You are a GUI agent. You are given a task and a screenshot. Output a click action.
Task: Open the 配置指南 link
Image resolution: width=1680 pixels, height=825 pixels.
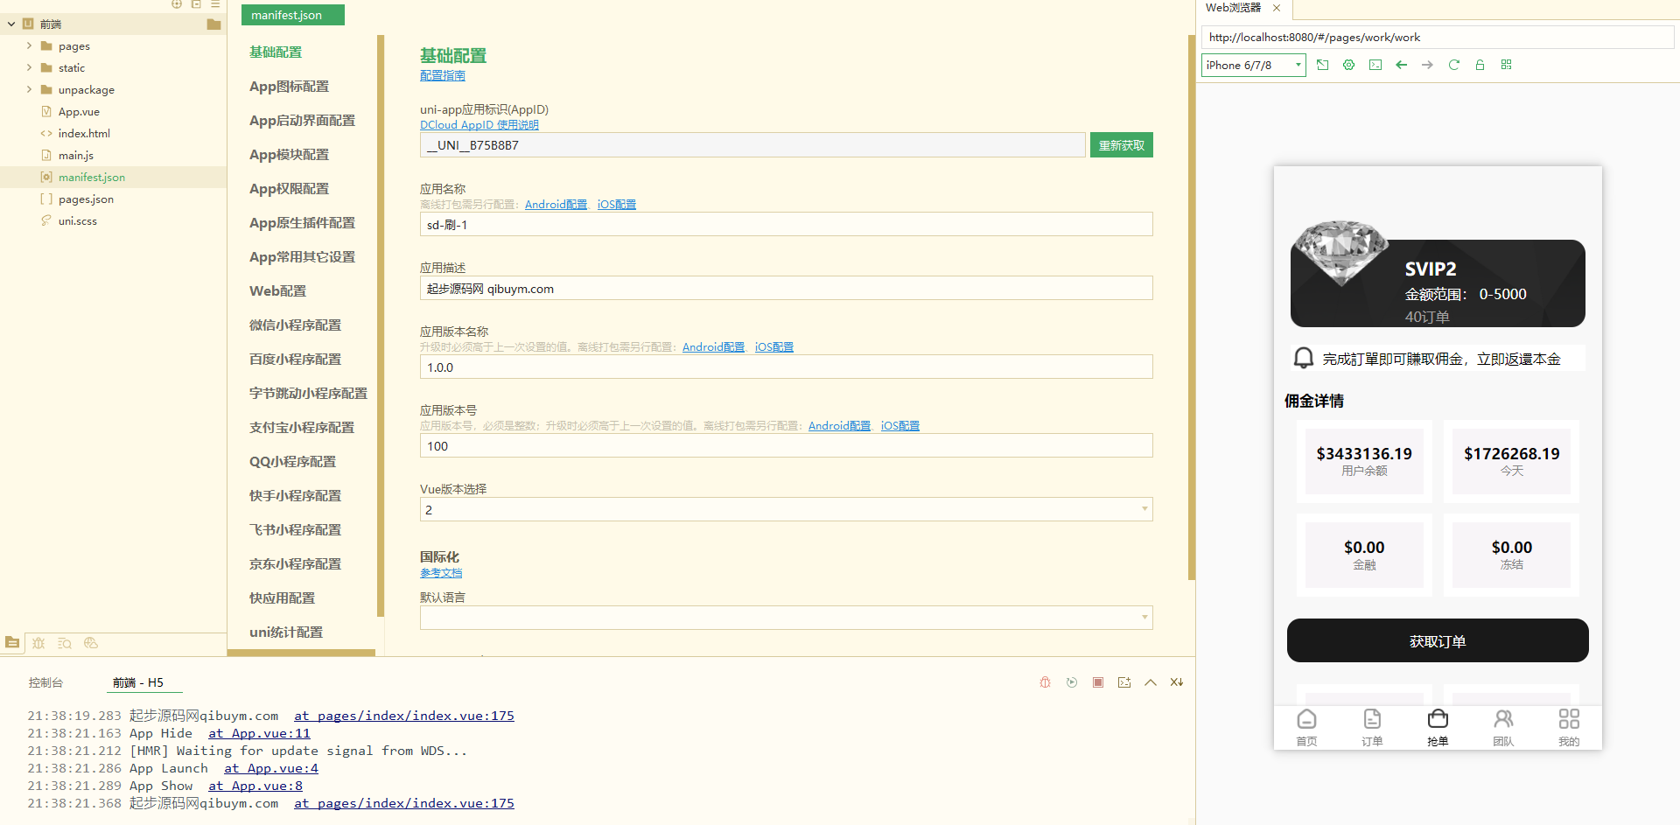point(443,75)
